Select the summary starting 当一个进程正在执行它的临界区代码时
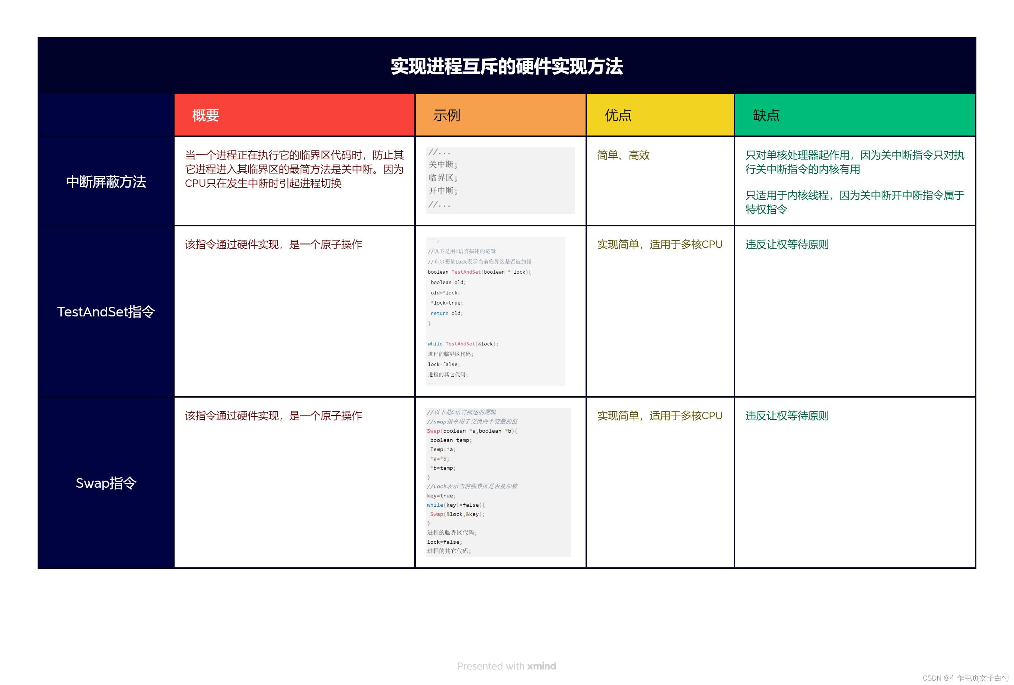 point(294,169)
